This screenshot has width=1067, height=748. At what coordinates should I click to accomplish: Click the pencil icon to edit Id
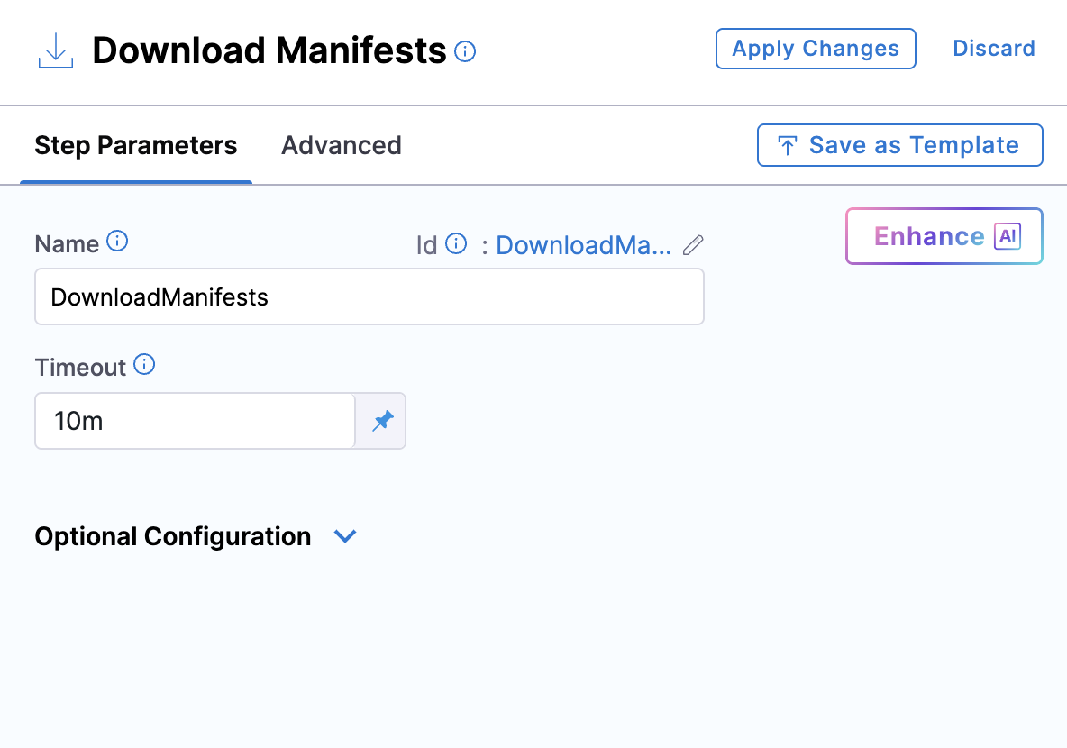tap(692, 244)
